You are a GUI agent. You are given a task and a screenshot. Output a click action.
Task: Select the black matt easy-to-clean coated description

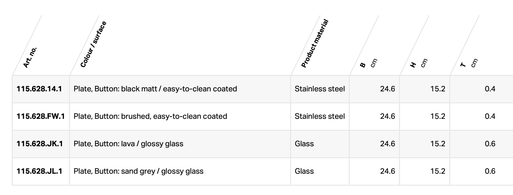(155, 89)
